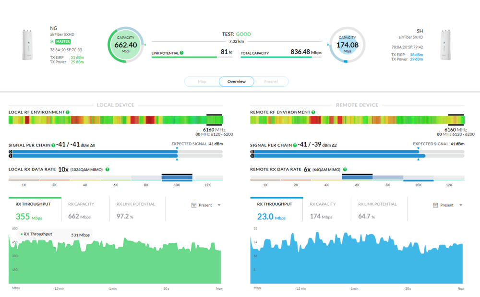Click help icon next to local Signal Per Chain

[x=54, y=145]
